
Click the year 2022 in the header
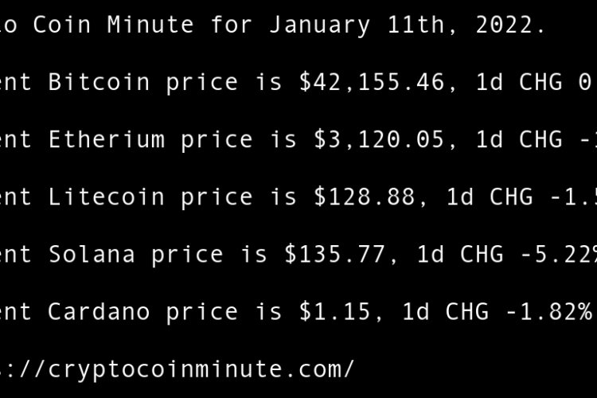pos(509,25)
